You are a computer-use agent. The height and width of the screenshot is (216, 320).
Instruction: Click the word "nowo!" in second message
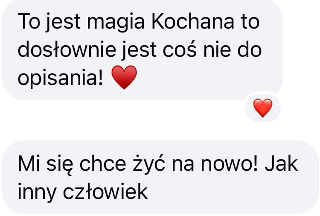point(230,163)
